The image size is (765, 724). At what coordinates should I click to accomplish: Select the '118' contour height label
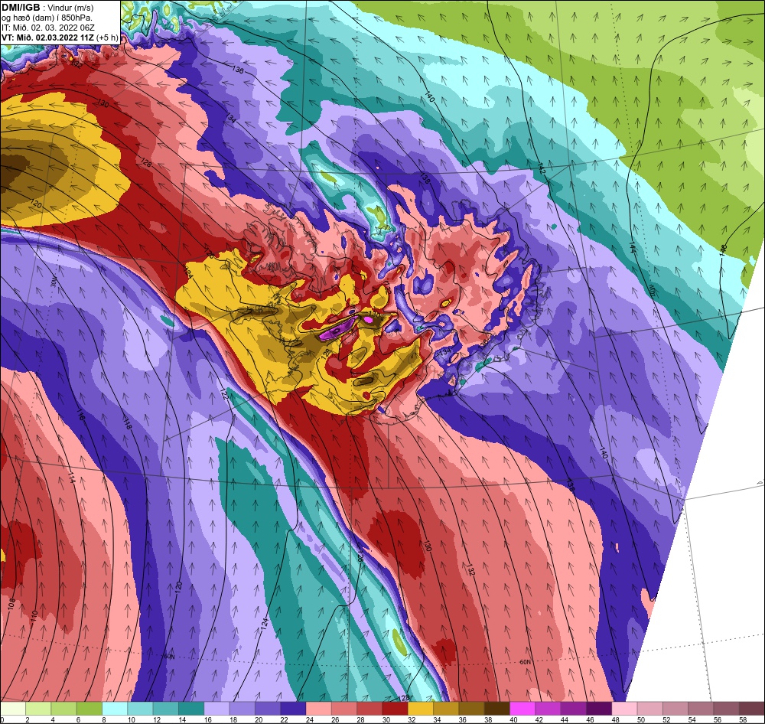[x=127, y=424]
